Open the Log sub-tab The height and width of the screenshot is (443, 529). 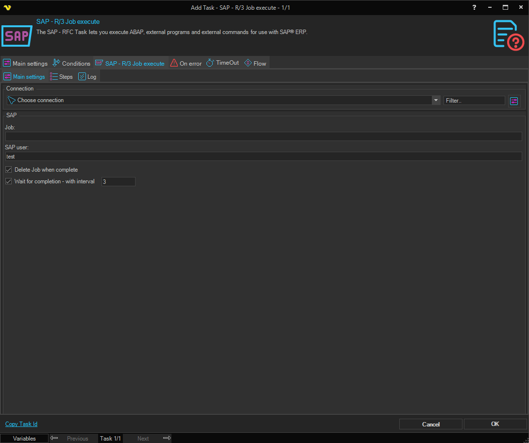coord(87,77)
